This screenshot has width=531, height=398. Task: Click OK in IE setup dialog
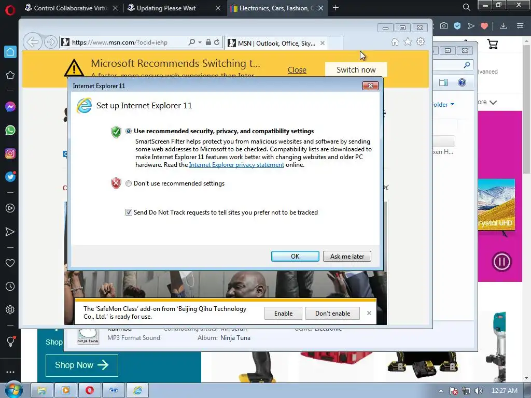point(295,257)
